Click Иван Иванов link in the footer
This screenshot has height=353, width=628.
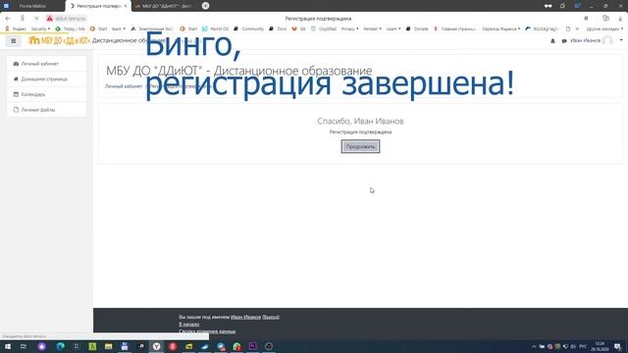pos(245,317)
